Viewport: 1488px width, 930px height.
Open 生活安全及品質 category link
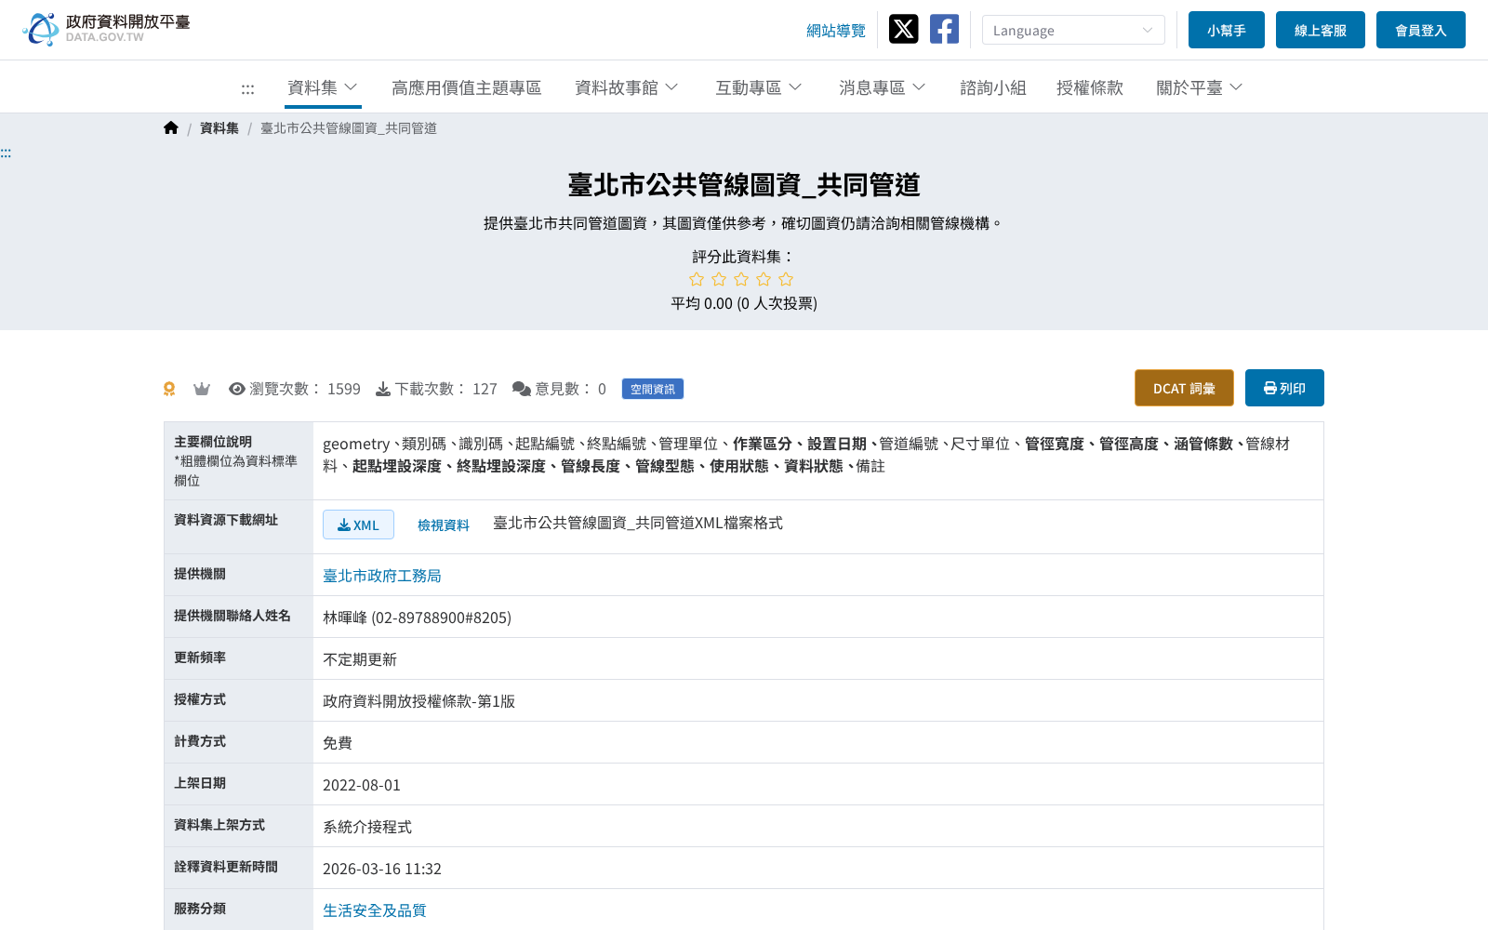(375, 910)
